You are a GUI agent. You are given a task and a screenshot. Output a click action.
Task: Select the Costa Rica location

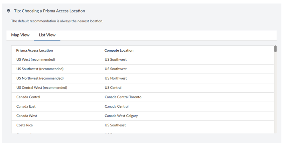[24, 125]
